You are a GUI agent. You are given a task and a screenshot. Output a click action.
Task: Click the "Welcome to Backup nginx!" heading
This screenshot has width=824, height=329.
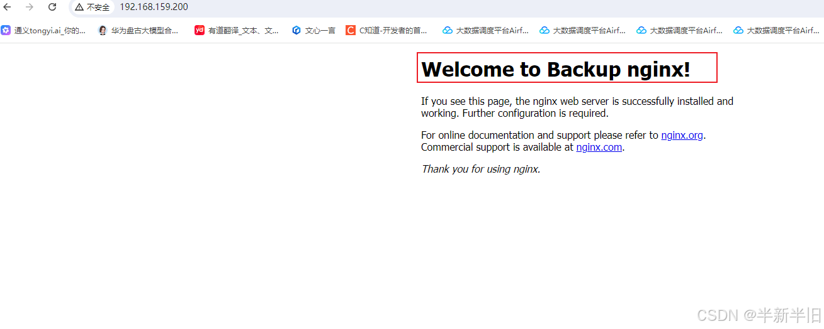click(556, 69)
